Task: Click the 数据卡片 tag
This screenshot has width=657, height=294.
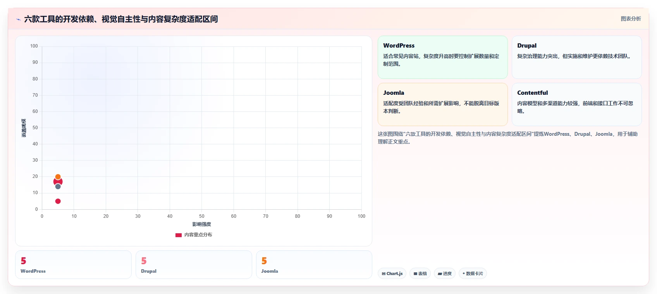Action: [473, 273]
